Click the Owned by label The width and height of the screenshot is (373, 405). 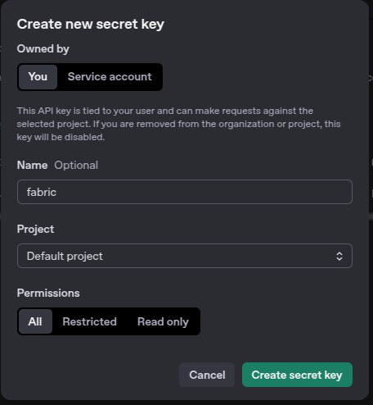43,49
